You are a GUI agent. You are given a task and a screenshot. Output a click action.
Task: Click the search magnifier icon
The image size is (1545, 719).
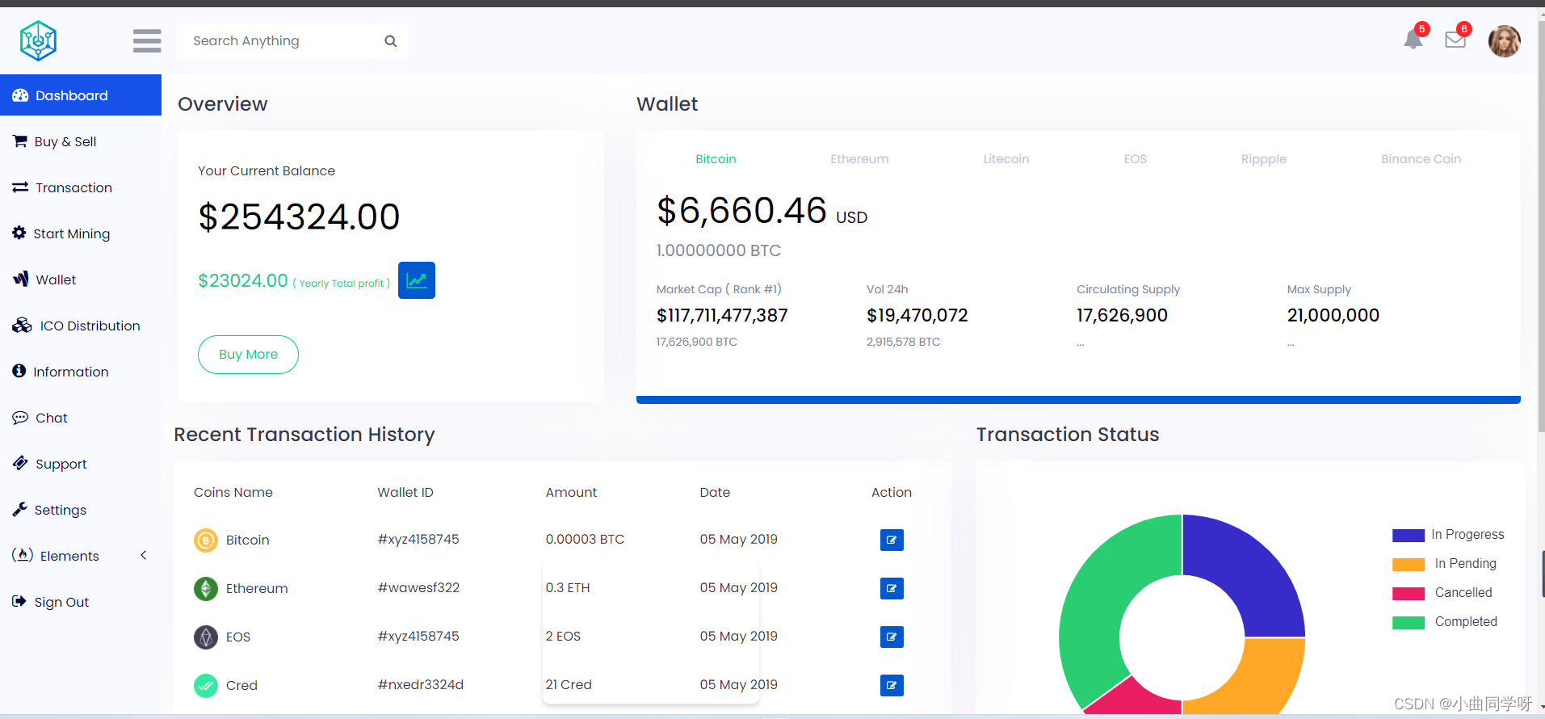[391, 41]
